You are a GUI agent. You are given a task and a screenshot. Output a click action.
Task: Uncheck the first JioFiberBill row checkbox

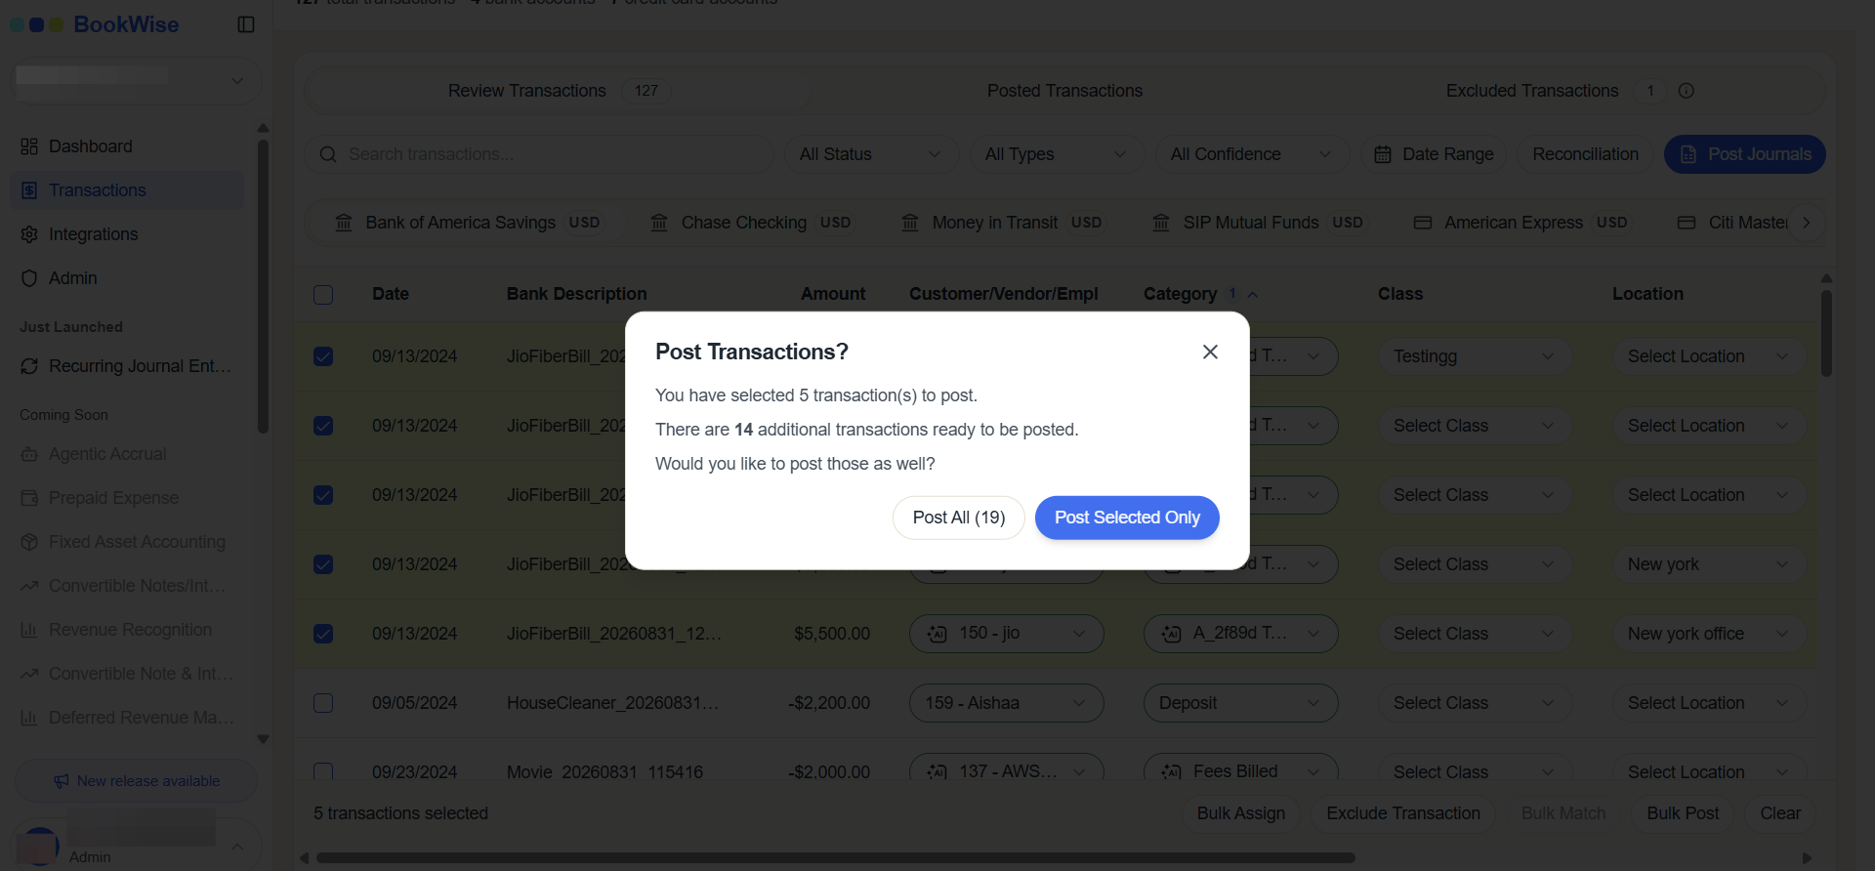coord(323,356)
